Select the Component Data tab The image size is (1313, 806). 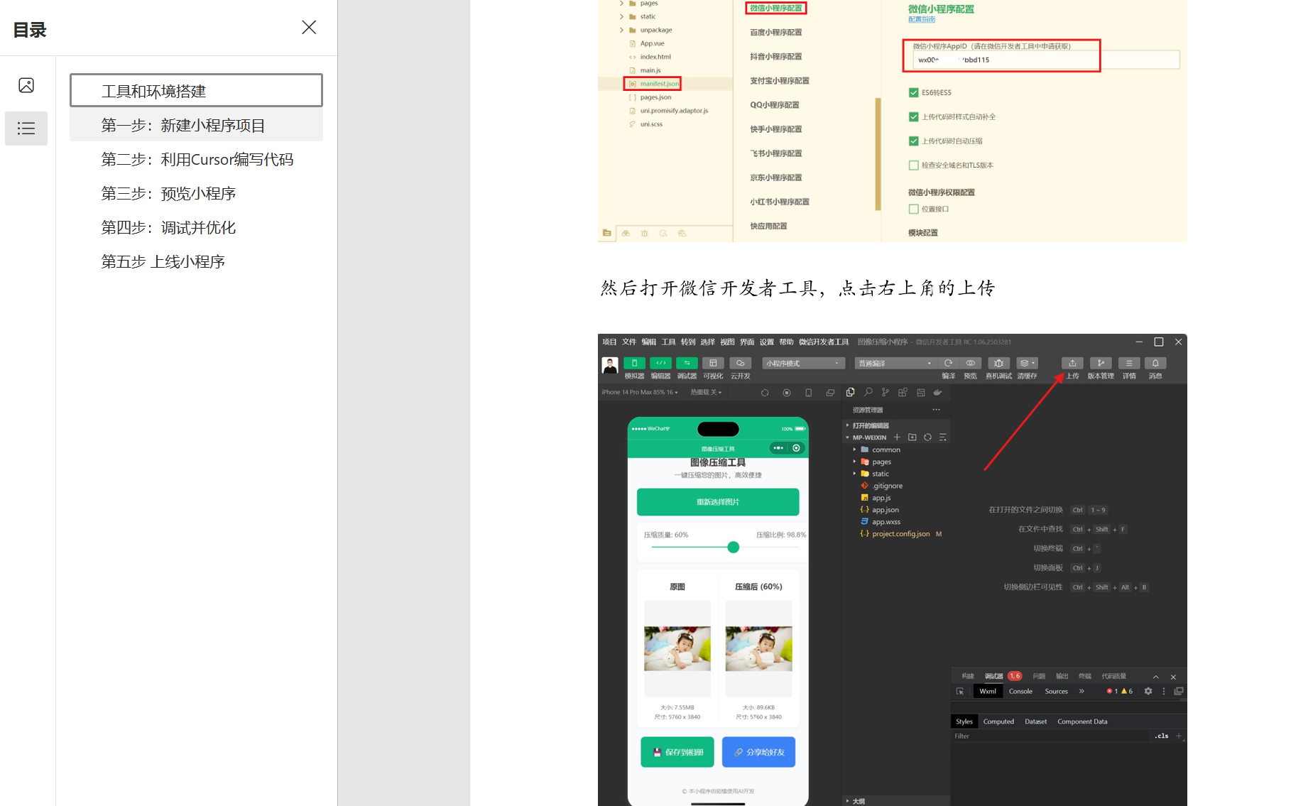(x=1082, y=721)
